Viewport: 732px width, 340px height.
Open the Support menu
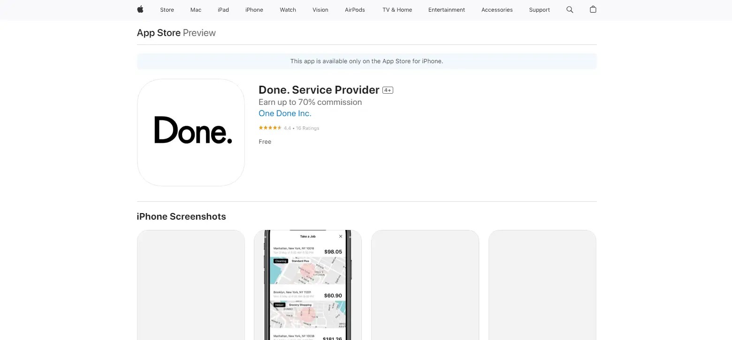click(540, 10)
